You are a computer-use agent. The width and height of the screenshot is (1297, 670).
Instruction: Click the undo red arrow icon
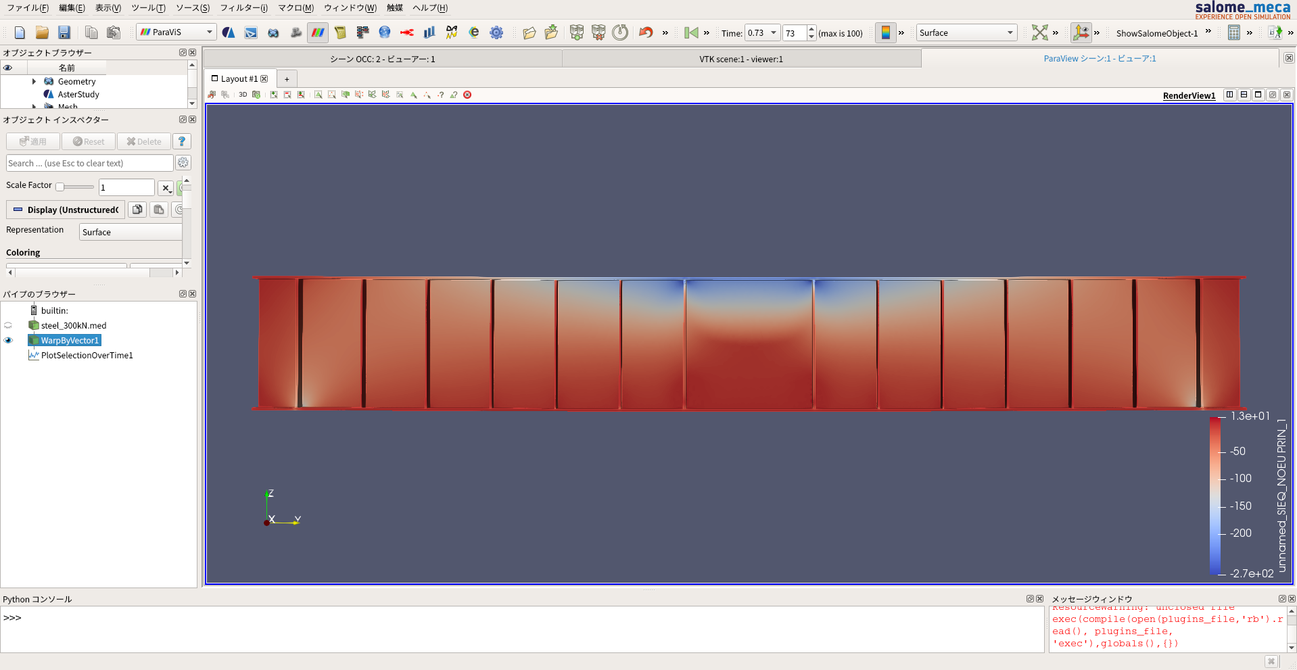[646, 32]
